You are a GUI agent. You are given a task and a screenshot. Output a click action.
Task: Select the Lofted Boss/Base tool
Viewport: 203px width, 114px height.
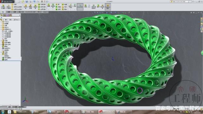click(x=16, y=7)
